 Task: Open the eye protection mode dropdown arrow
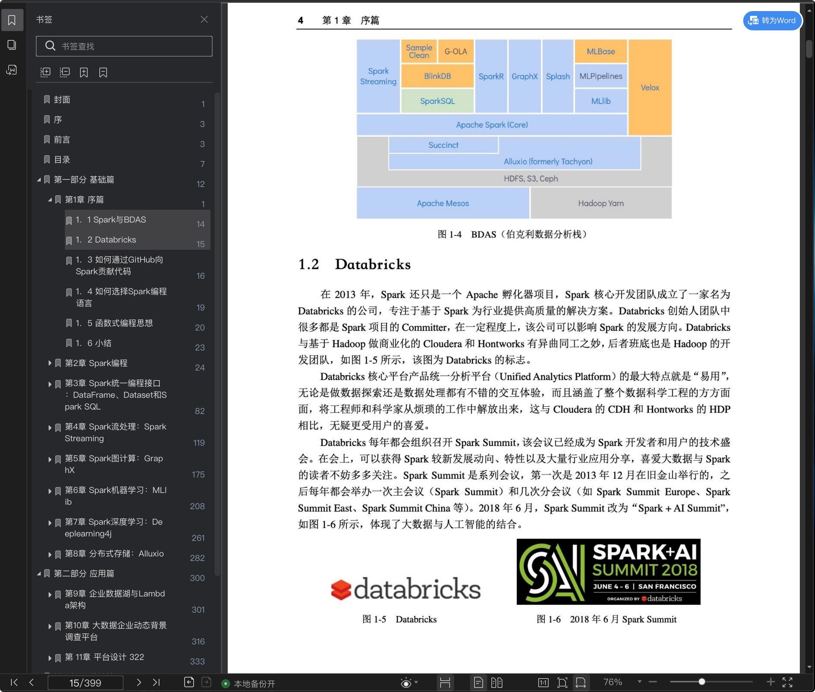[x=416, y=682]
